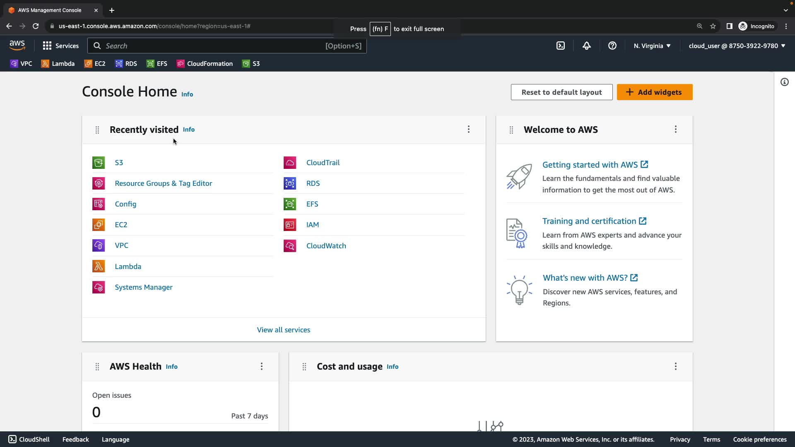Click the Add widgets button

(654, 92)
